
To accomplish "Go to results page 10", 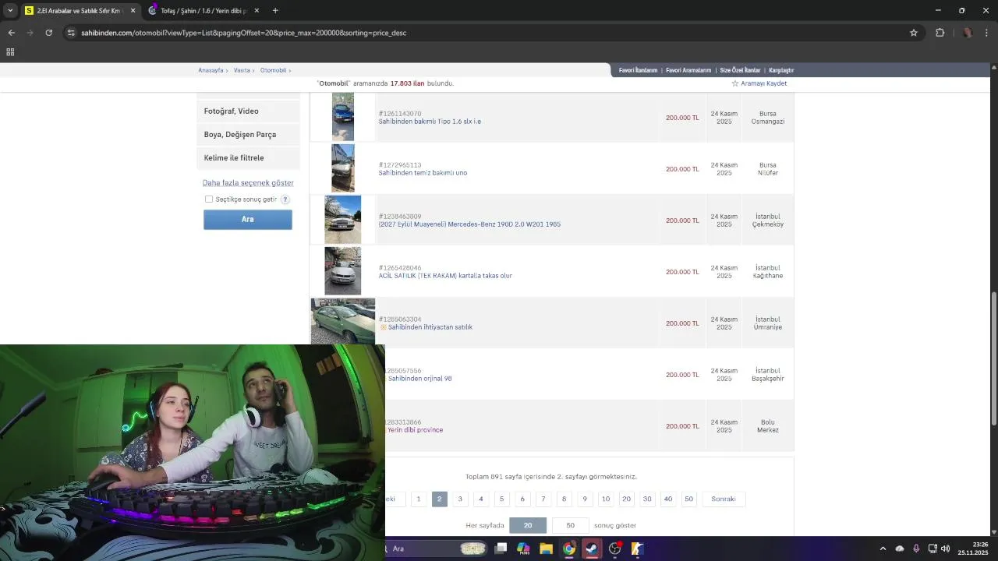I will coord(606,499).
